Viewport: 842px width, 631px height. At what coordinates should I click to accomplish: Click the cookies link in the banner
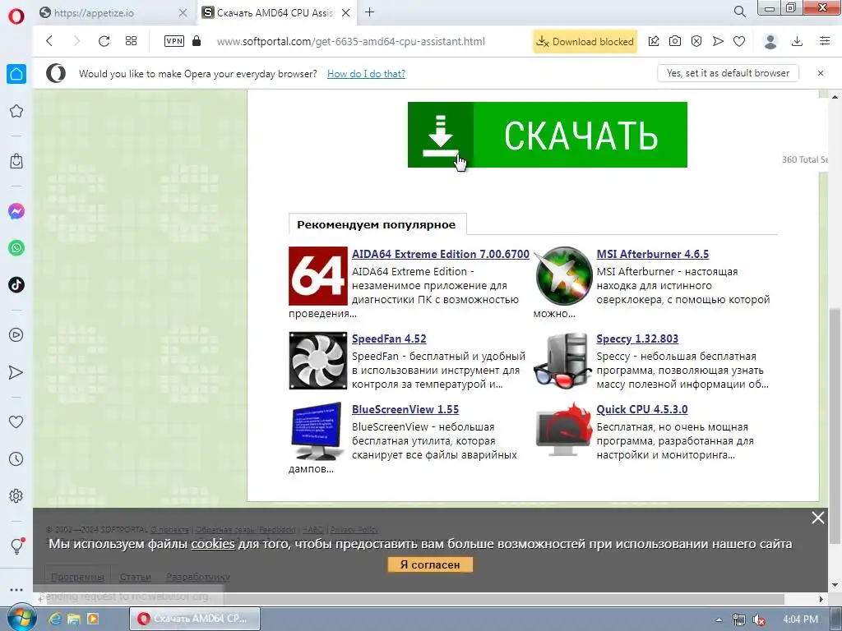pos(213,544)
